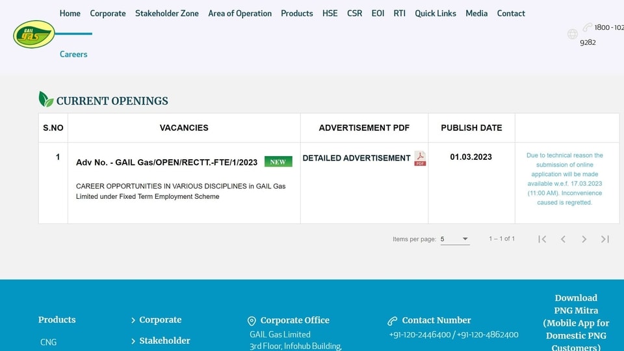
Task: Click the footer phone number +91-120-2446400
Action: (420, 335)
